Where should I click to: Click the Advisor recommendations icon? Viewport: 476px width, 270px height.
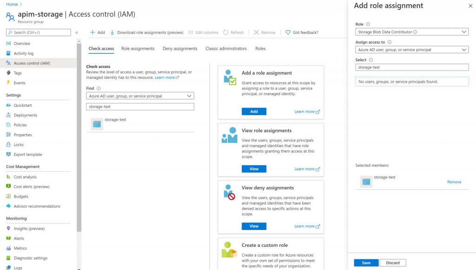click(8, 206)
